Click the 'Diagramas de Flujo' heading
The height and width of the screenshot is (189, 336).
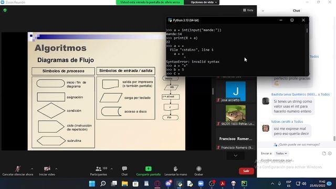[x=66, y=60]
